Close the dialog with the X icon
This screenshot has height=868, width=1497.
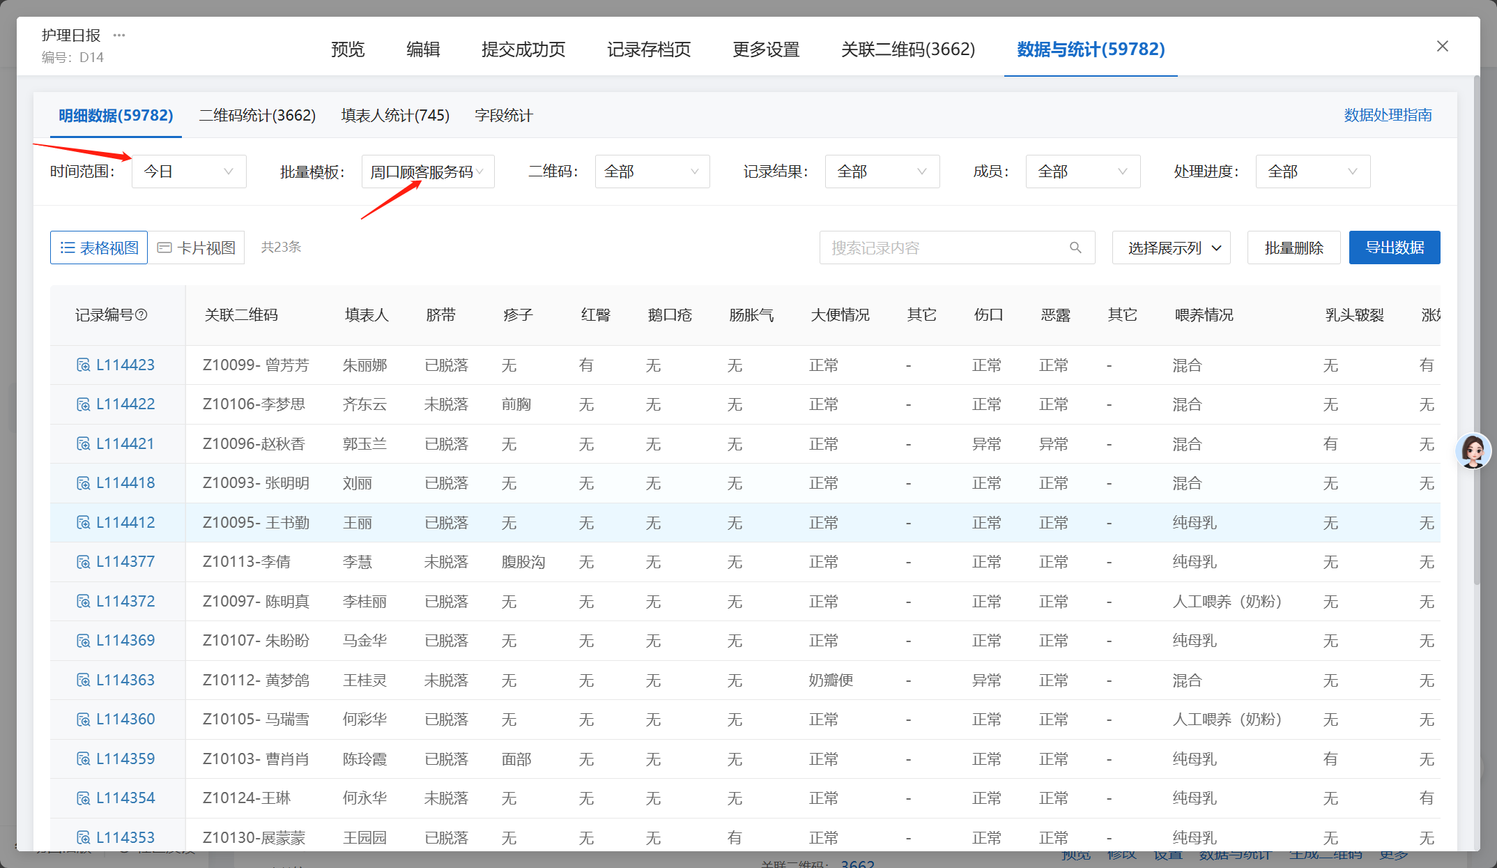(x=1442, y=46)
